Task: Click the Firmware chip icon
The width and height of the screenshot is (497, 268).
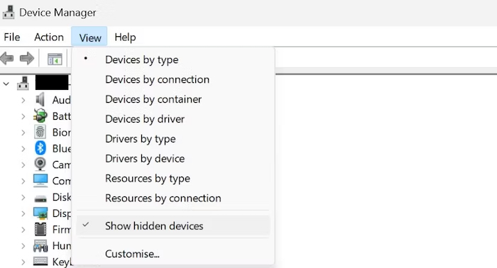Action: (40, 230)
